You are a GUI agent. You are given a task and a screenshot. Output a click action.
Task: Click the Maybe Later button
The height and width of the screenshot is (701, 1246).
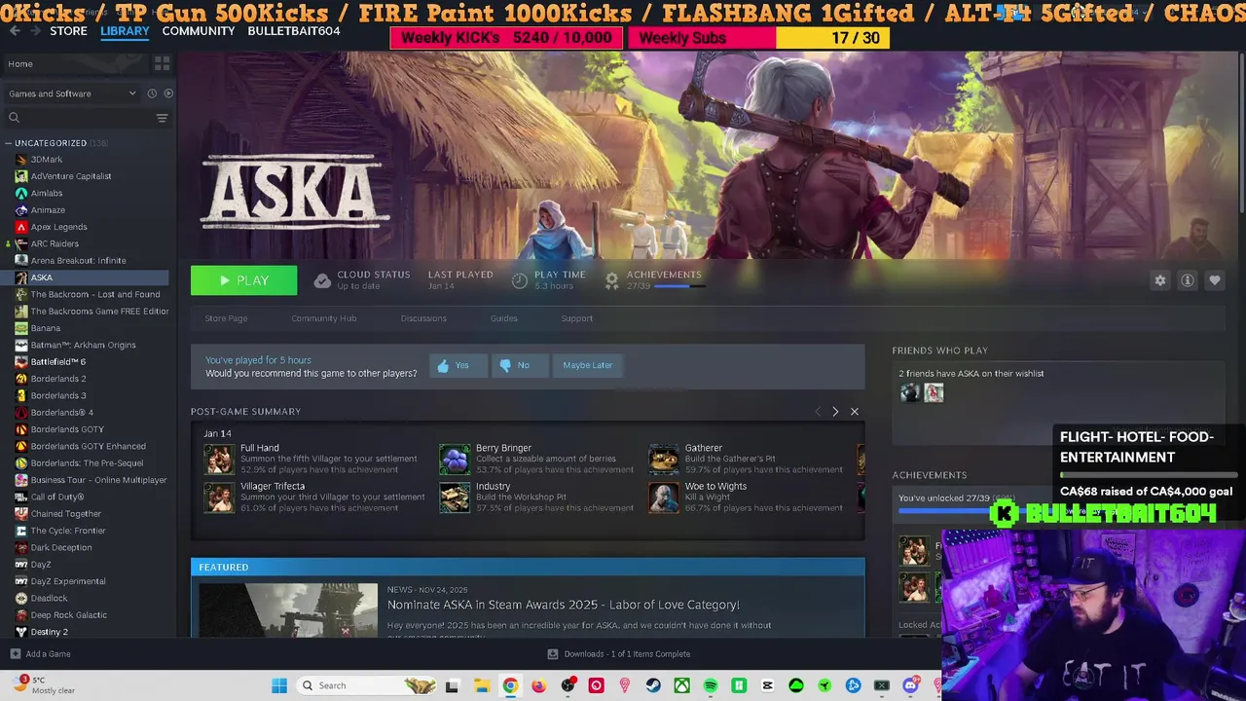point(588,365)
